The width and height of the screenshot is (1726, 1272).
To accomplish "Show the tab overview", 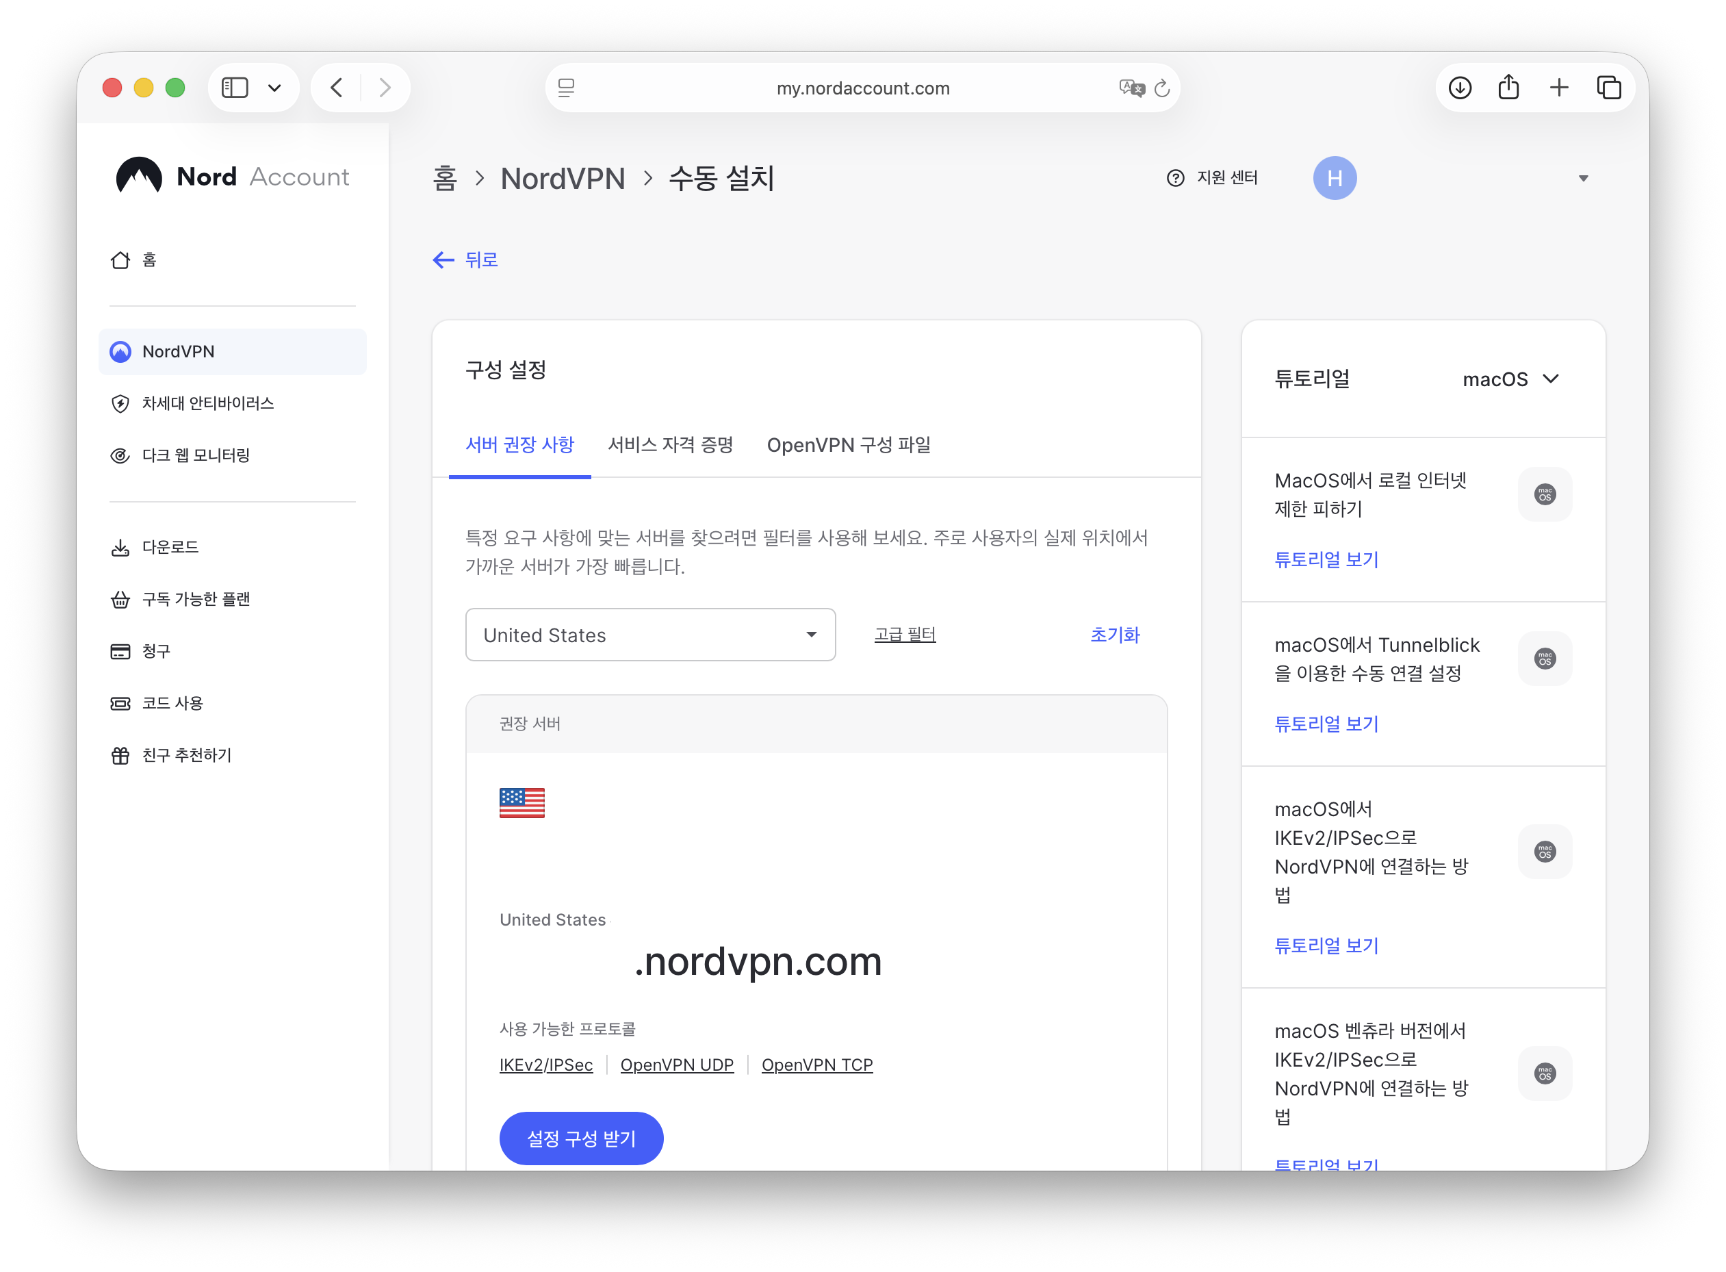I will 1609,88.
